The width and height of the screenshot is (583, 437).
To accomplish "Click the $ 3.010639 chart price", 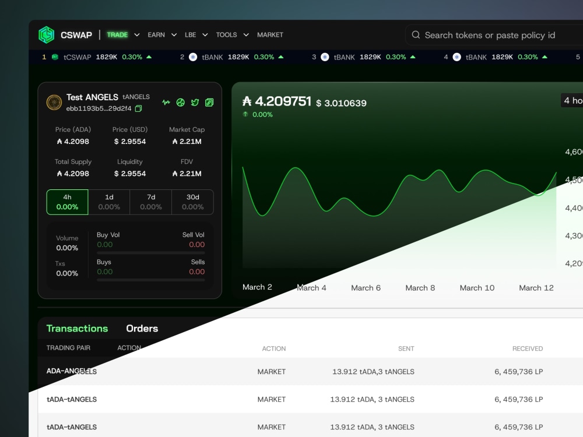I will pos(341,103).
